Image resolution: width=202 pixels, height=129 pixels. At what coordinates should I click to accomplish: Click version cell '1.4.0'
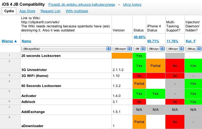click(122, 94)
